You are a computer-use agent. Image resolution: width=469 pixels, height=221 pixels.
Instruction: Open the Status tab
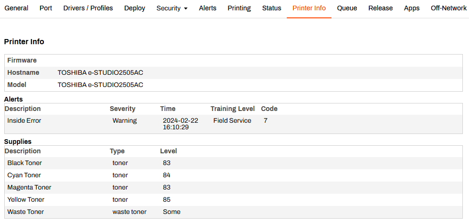click(272, 8)
